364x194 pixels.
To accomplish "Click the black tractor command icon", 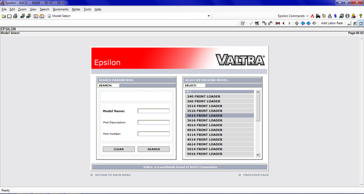I will pyautogui.click(x=318, y=16).
